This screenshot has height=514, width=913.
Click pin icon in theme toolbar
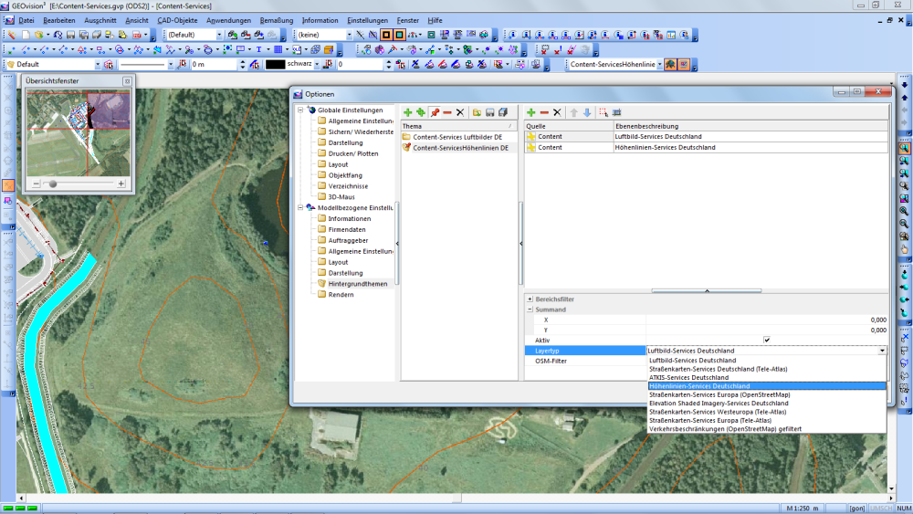click(x=435, y=112)
